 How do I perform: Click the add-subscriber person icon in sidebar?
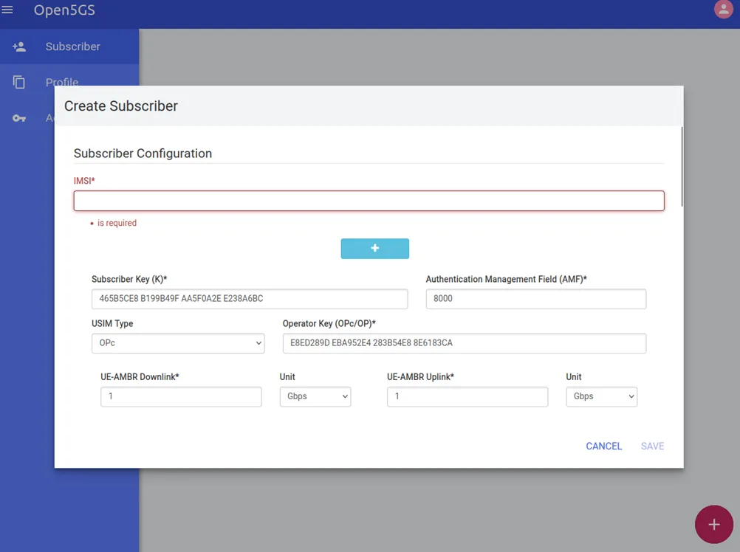(19, 46)
